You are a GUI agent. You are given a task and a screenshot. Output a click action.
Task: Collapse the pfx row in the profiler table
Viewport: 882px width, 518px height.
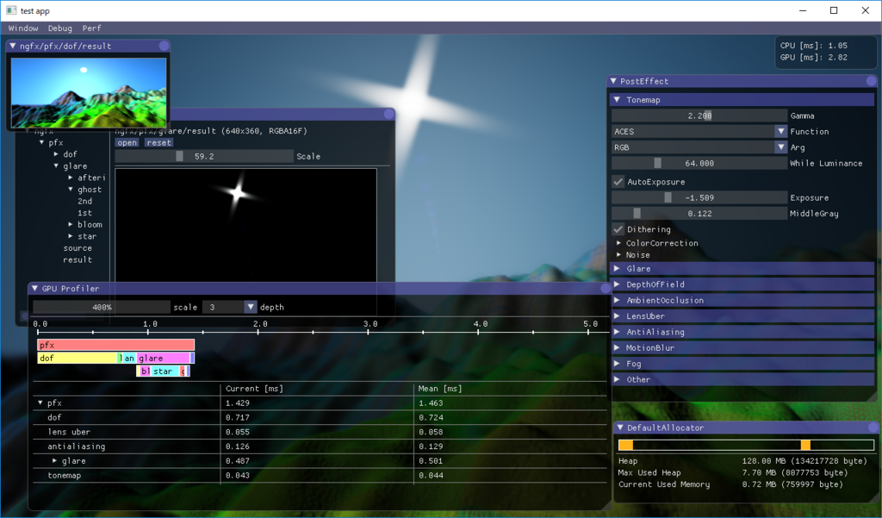[x=40, y=403]
